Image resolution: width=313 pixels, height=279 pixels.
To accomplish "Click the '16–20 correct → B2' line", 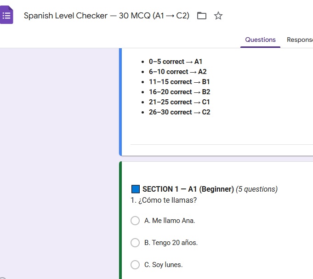I will (179, 92).
